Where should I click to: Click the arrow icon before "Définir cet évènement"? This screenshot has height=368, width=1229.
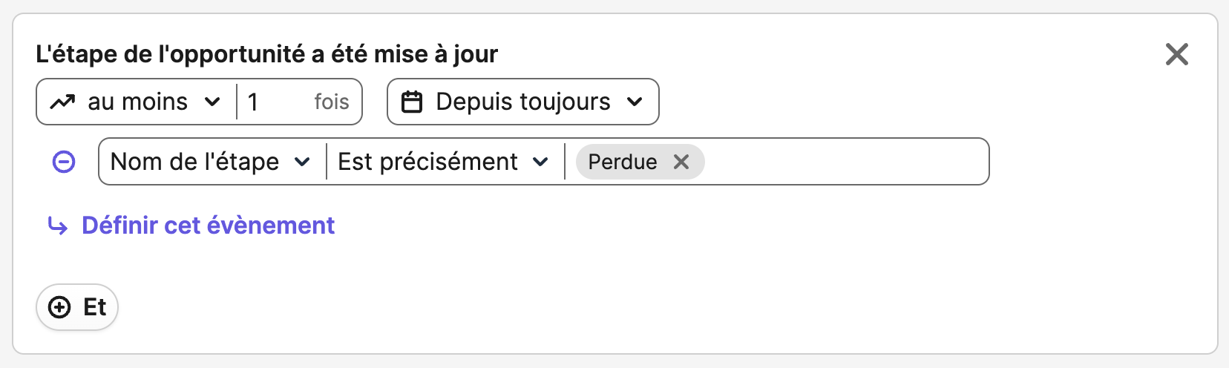point(58,226)
